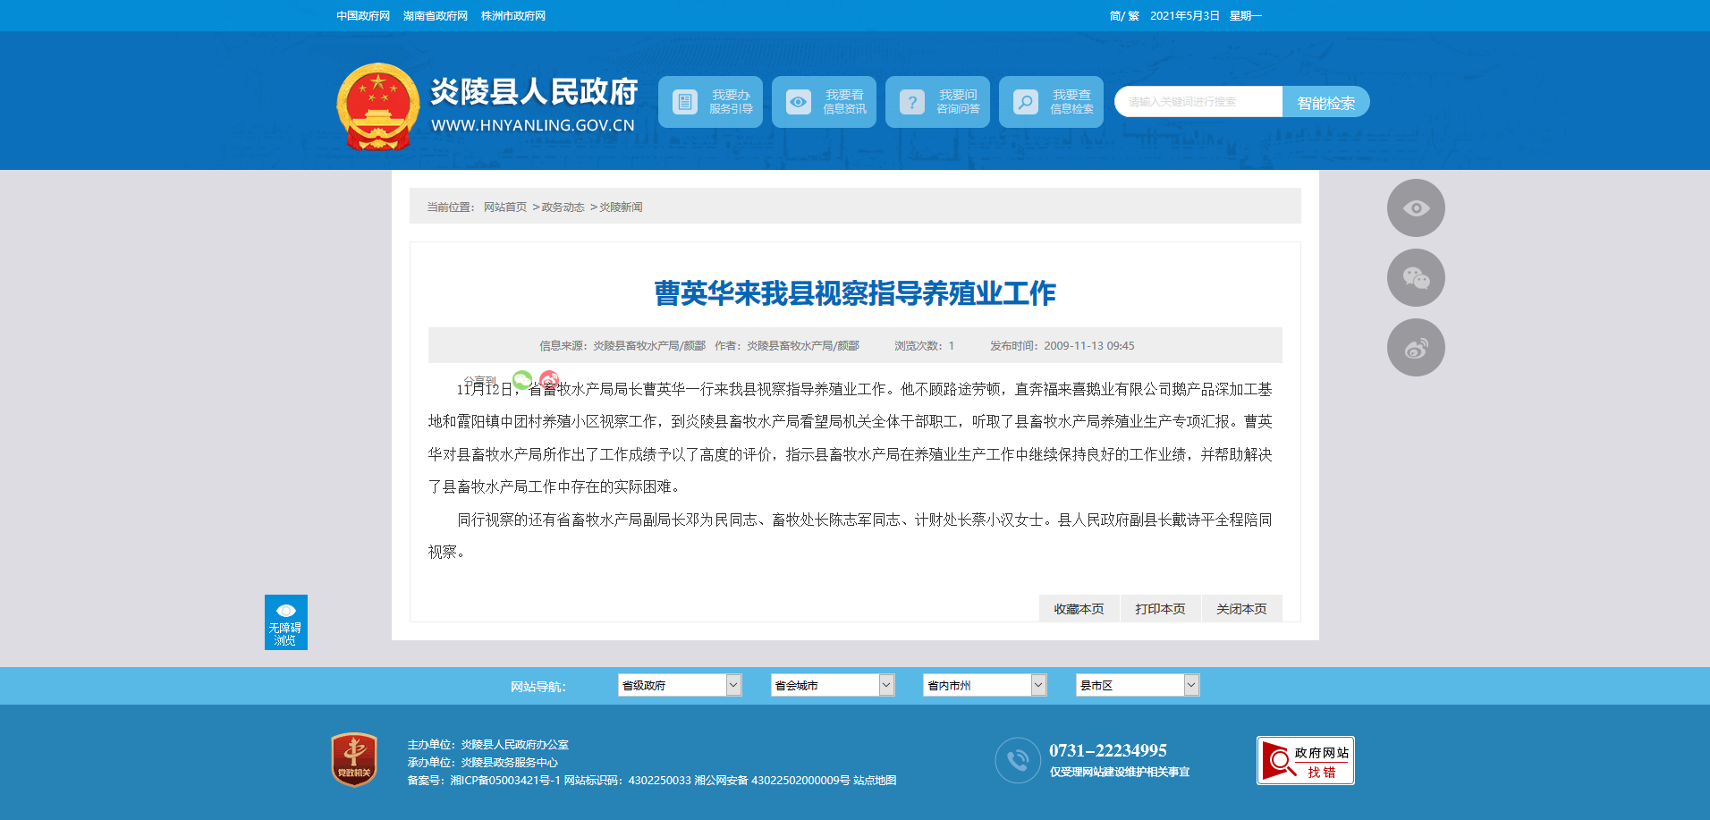Share article via green WeChat icon

522,380
